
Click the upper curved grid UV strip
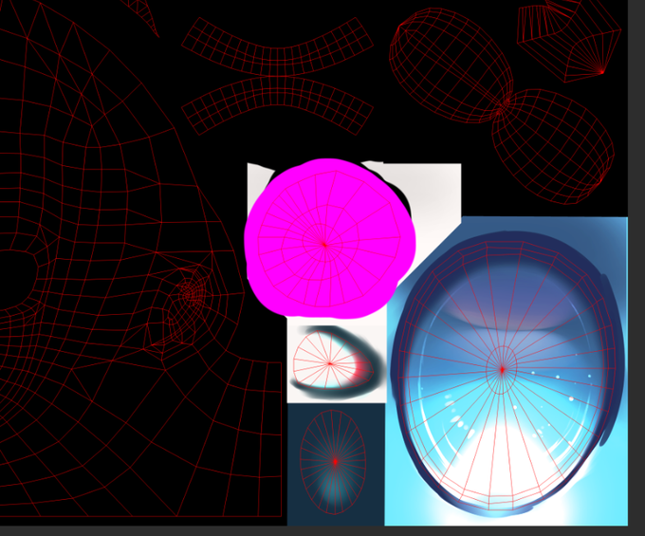click(x=277, y=46)
